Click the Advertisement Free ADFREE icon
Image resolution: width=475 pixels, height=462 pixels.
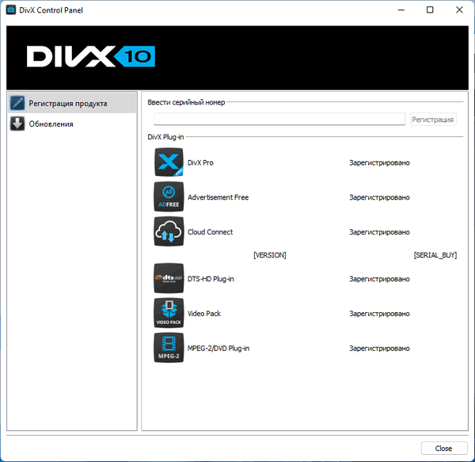click(x=169, y=197)
